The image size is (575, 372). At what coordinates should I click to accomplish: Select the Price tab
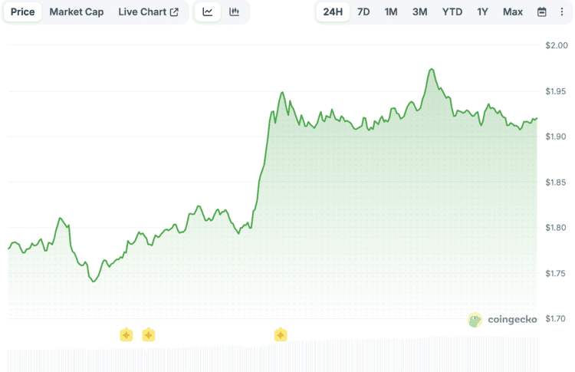23,12
